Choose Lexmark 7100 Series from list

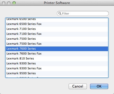[57, 29]
